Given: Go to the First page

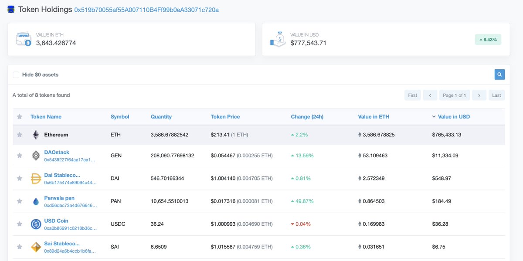Looking at the screenshot, I should (413, 95).
